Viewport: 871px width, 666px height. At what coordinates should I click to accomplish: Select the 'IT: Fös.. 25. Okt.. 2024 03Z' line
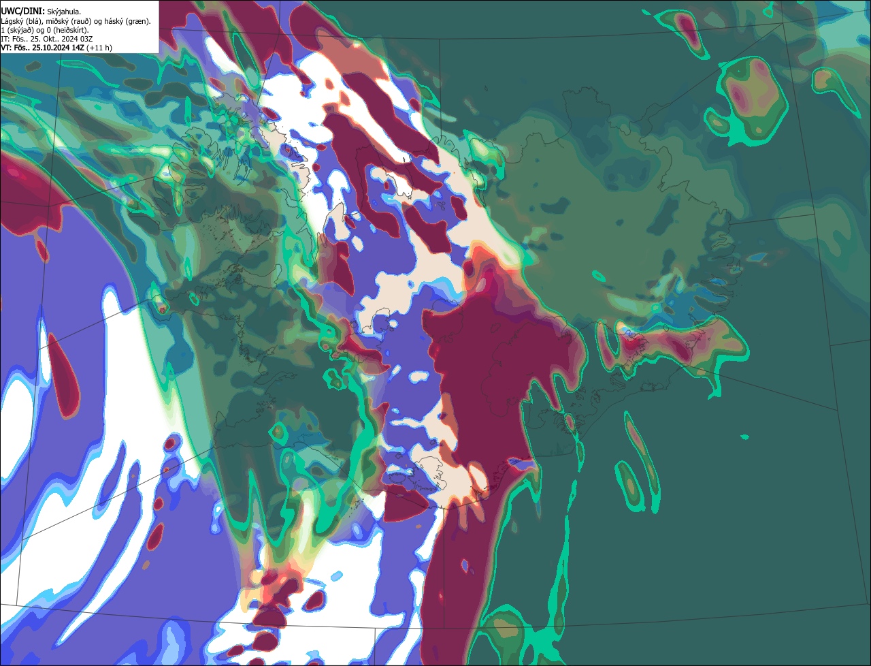click(47, 39)
